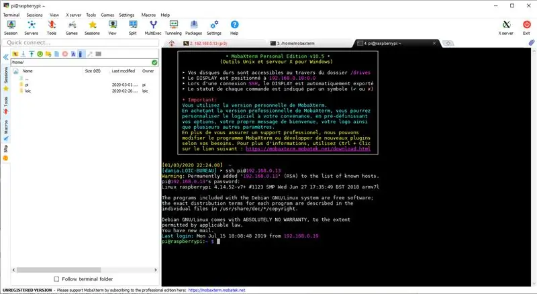Screen dimensions: 537x294
Task: Click the grey arrow icon in SFTP toolbar
Action: 90,54
